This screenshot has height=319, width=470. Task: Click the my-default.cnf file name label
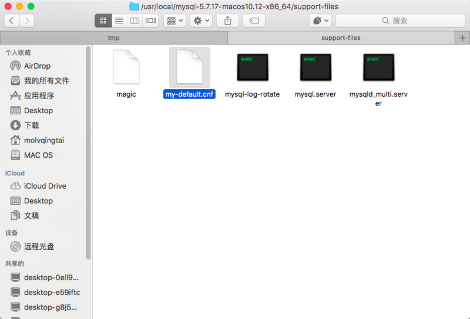pos(189,94)
